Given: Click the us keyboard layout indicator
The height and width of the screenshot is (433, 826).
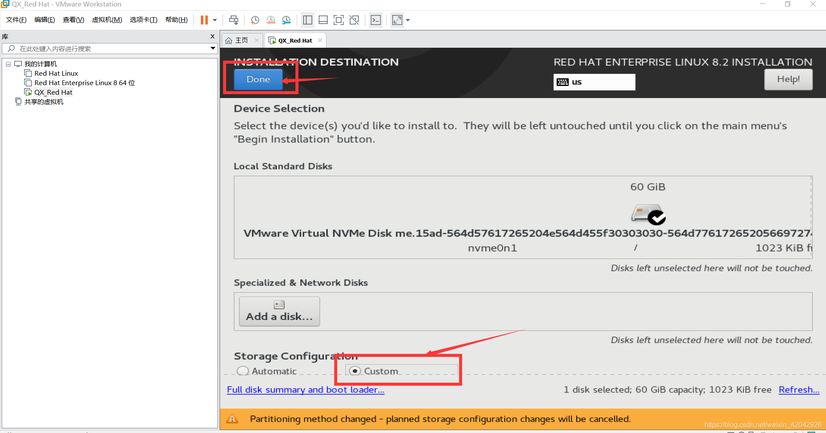Looking at the screenshot, I should (594, 82).
